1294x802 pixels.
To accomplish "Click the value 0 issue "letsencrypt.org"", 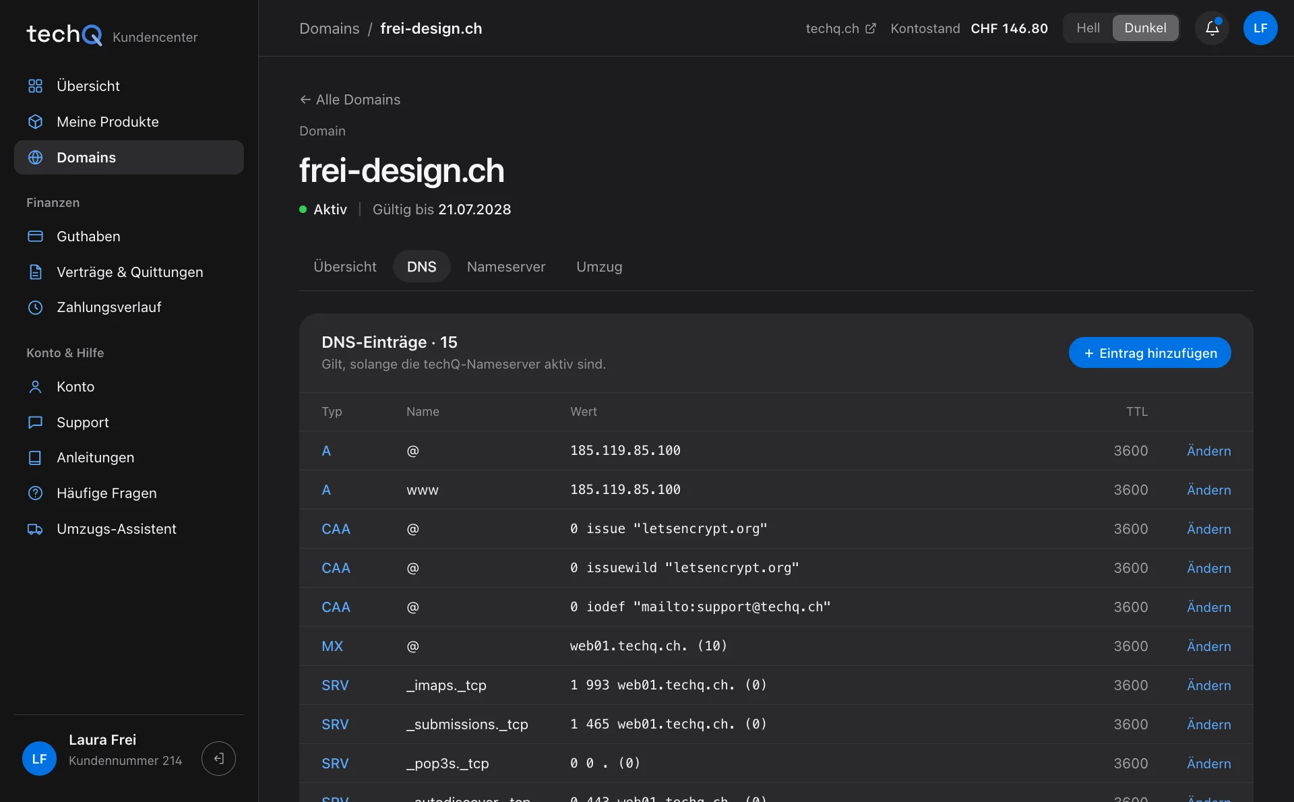I will pos(669,529).
